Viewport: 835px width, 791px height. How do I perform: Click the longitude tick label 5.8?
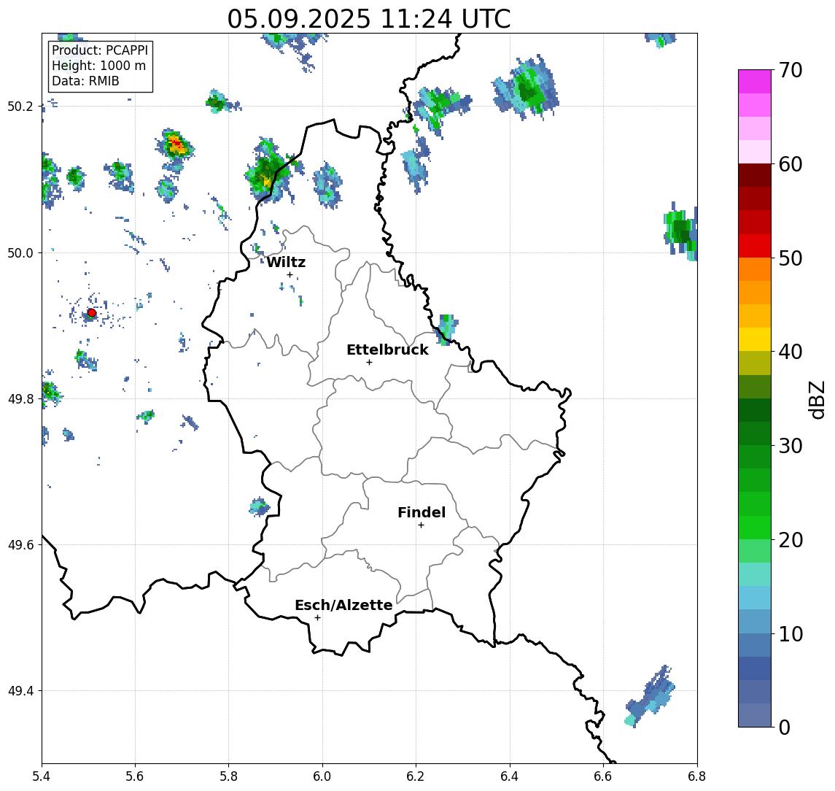(229, 776)
